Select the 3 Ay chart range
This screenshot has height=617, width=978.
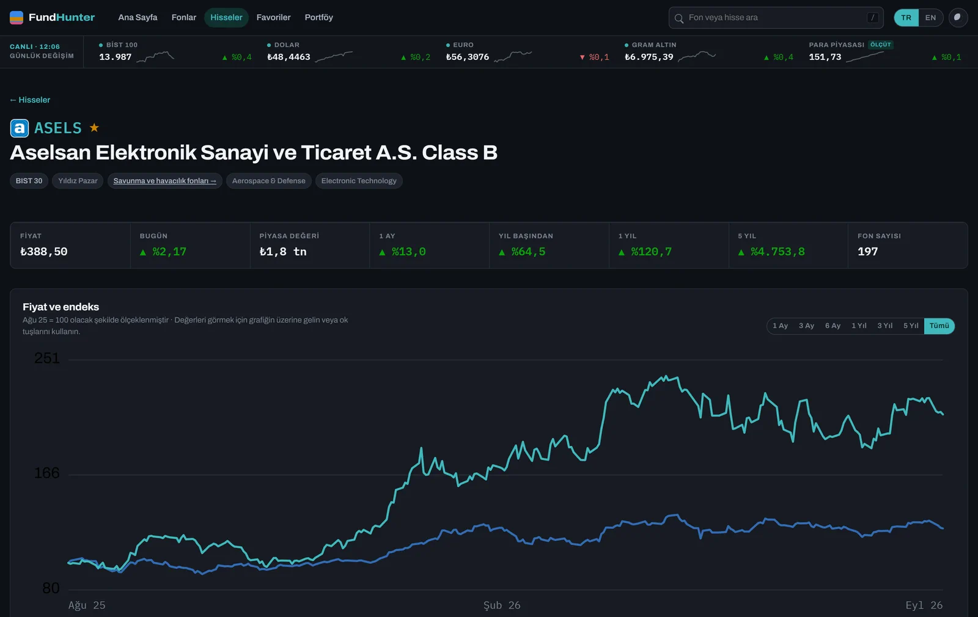806,326
